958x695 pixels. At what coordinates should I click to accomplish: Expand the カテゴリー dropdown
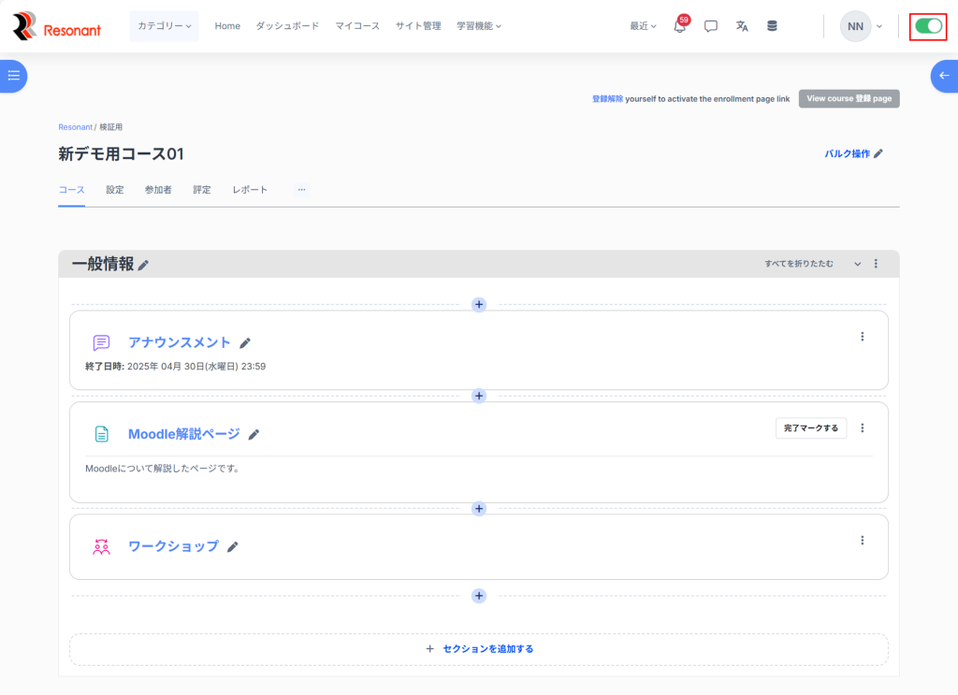[x=164, y=26]
